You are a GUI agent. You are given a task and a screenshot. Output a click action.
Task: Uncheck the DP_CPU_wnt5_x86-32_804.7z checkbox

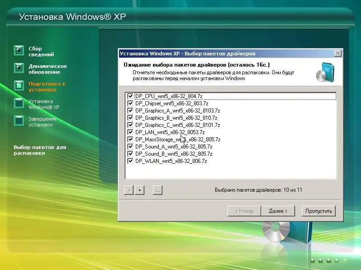pos(130,96)
